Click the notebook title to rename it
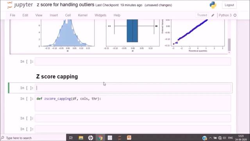Image resolution: width=250 pixels, height=141 pixels. pyautogui.click(x=65, y=5)
